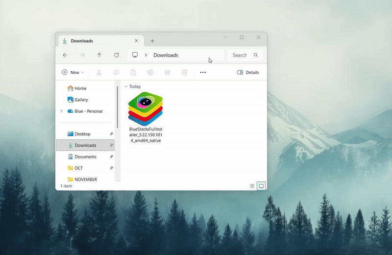This screenshot has width=392, height=255.
Task: Minimize the File Explorer window
Action: [225, 37]
